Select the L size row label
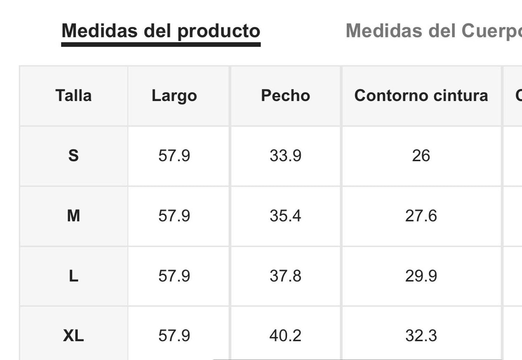This screenshot has width=522, height=360. (74, 276)
